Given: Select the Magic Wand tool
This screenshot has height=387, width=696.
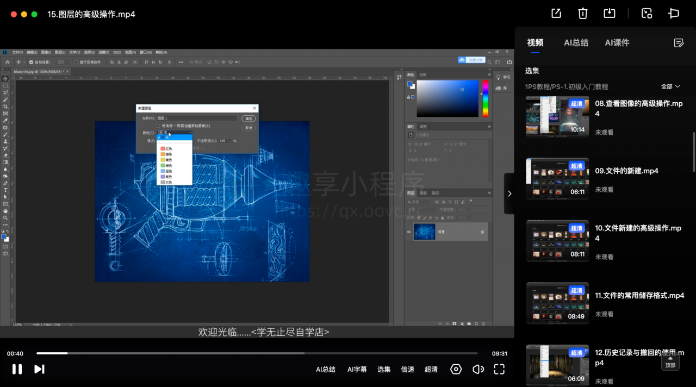Looking at the screenshot, I should [x=5, y=99].
